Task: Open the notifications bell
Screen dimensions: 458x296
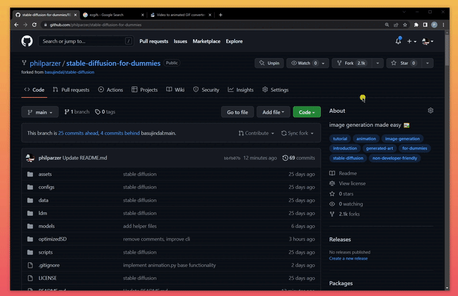Action: point(398,41)
